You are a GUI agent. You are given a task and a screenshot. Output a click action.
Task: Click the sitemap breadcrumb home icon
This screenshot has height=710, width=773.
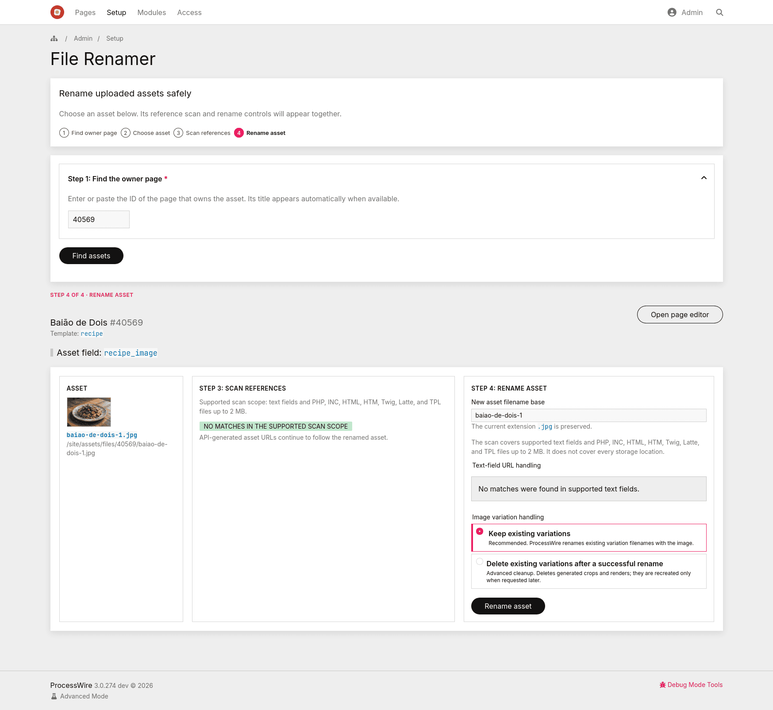[54, 38]
